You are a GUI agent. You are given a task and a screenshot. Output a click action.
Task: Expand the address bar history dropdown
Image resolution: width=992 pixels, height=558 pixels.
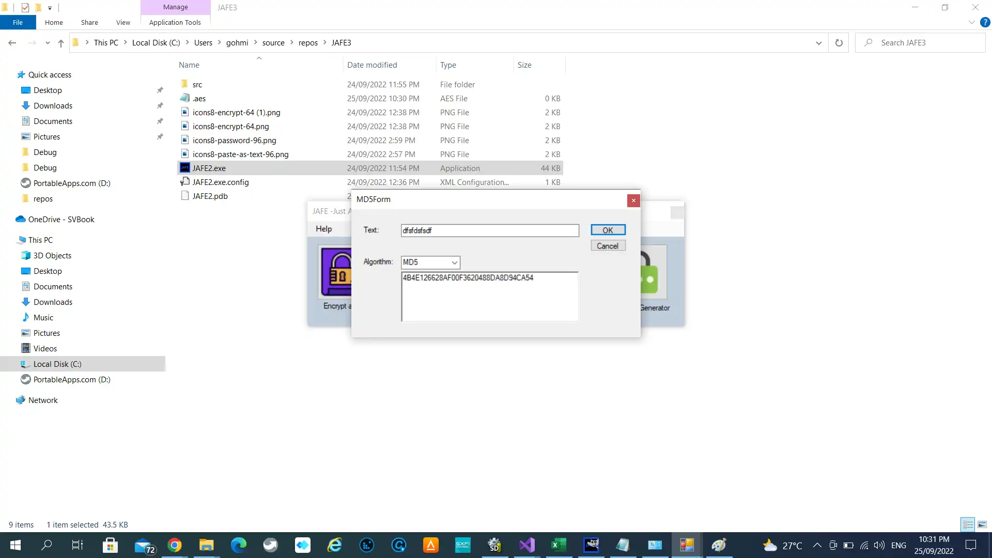point(818,43)
